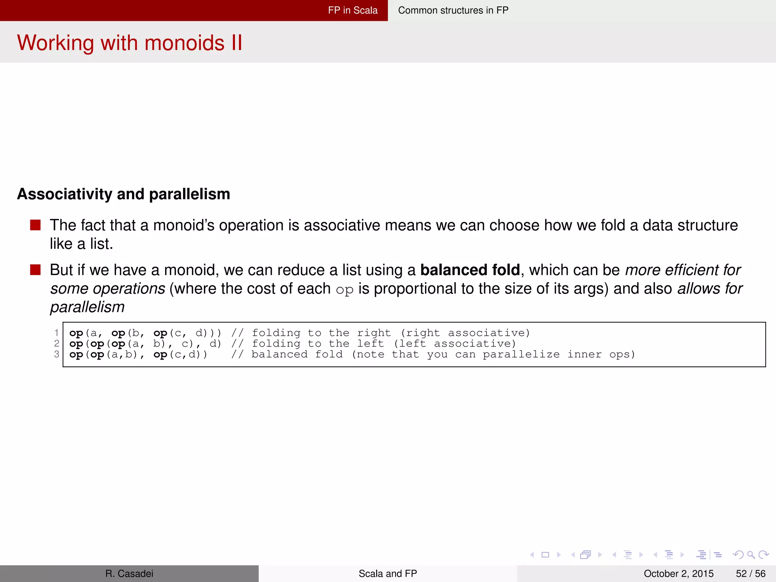Click code 'op(op(a,b), op(c,d))'
Image resolution: width=776 pixels, height=582 pixels.
pyautogui.click(x=138, y=354)
